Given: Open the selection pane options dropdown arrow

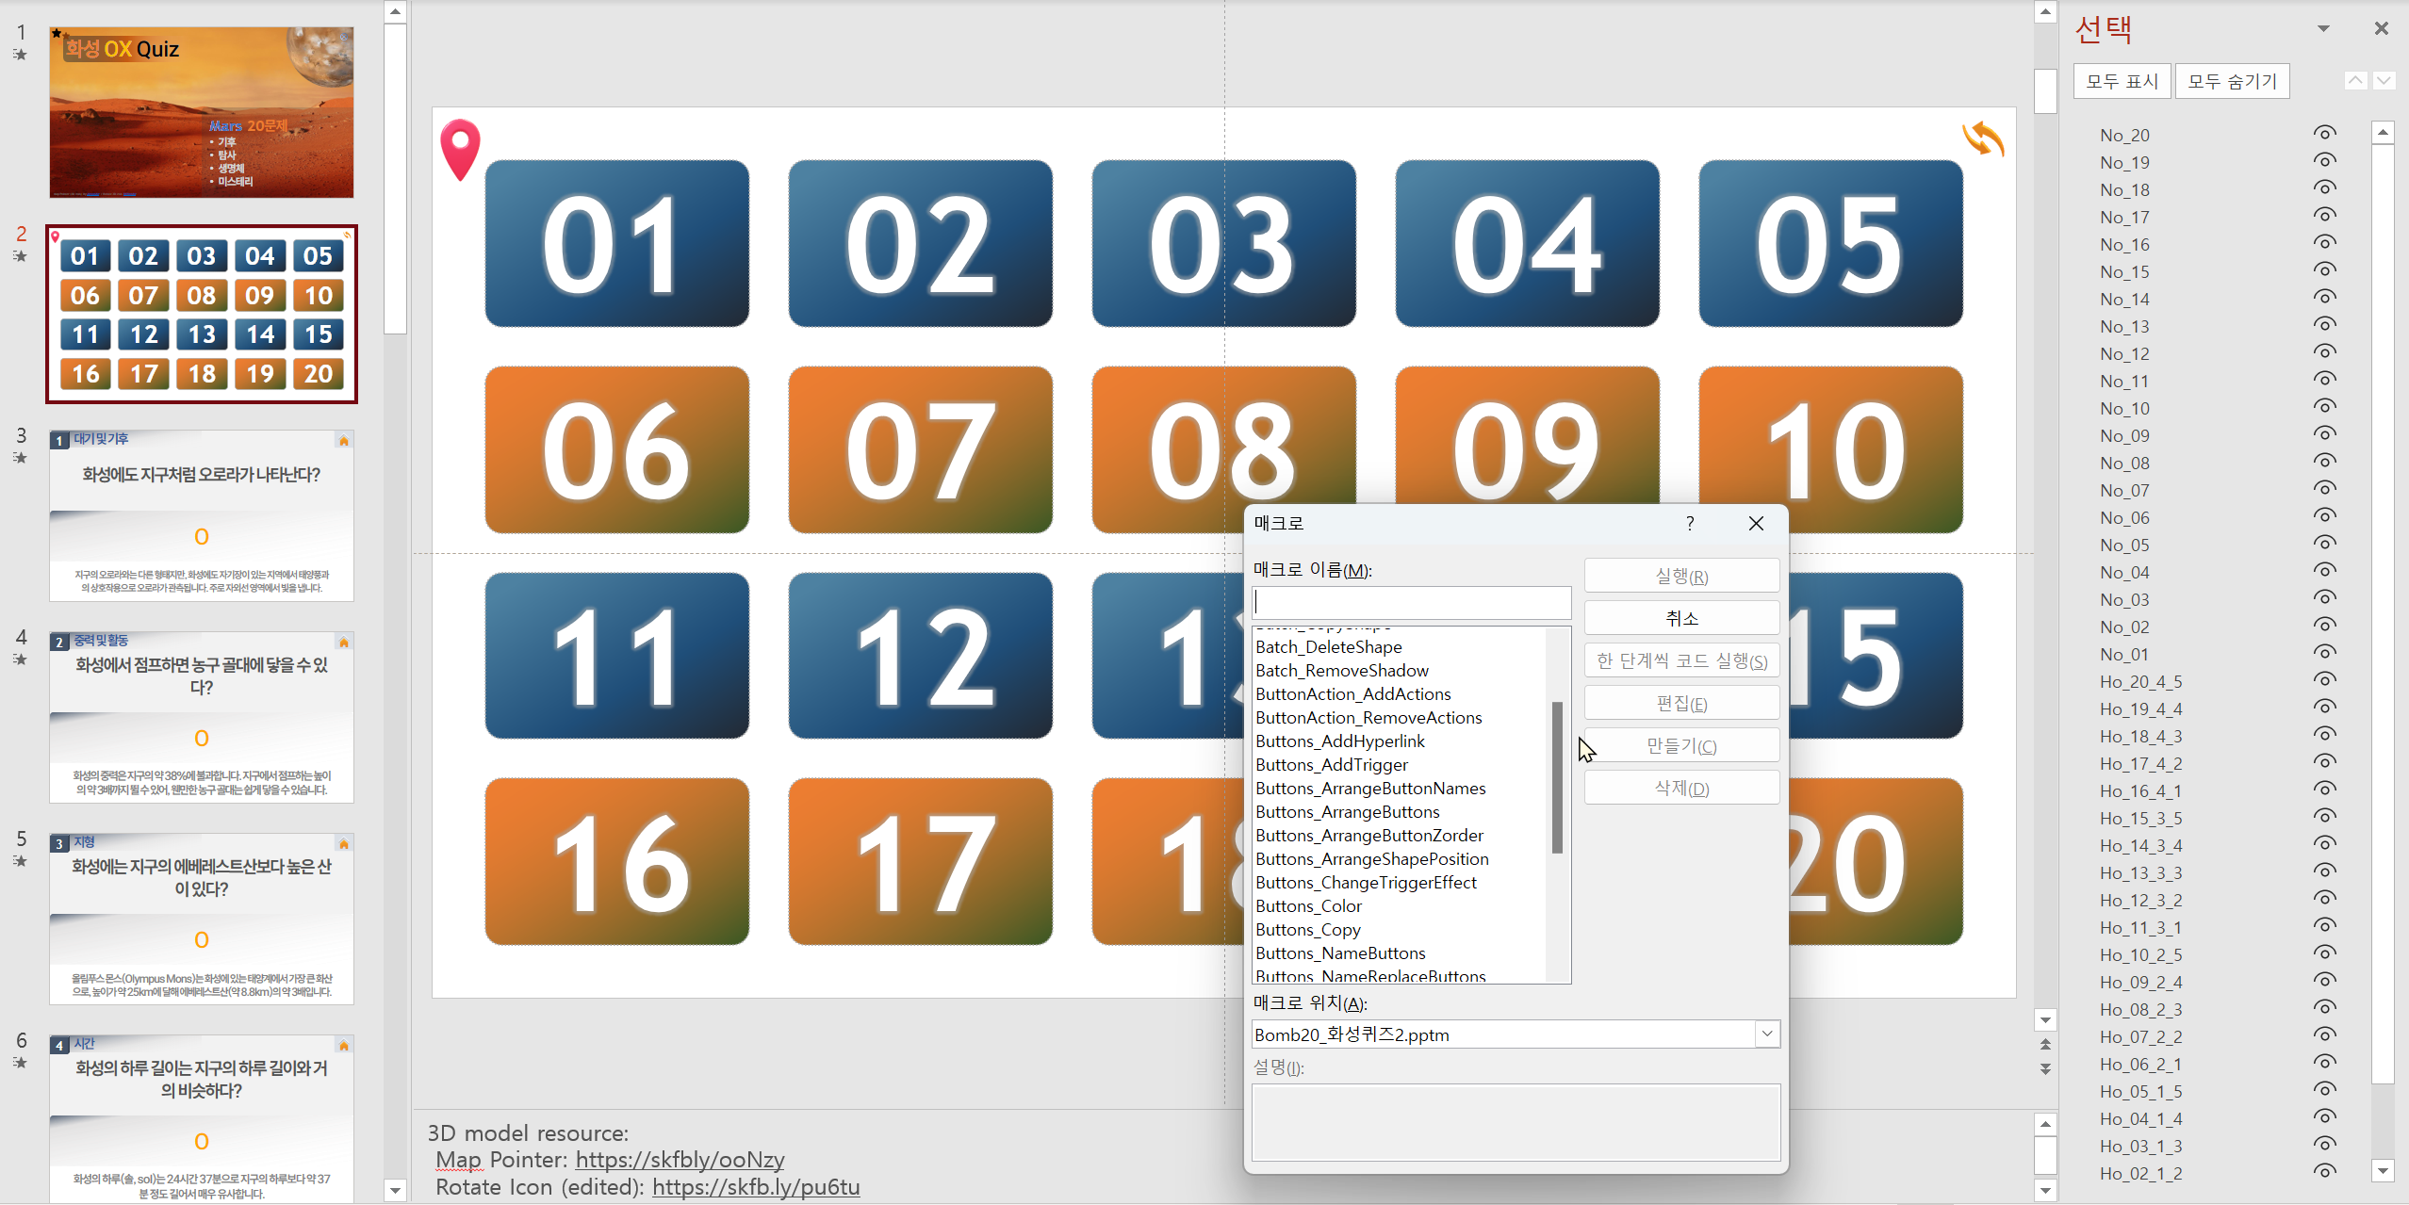Looking at the screenshot, I should pyautogui.click(x=2323, y=28).
